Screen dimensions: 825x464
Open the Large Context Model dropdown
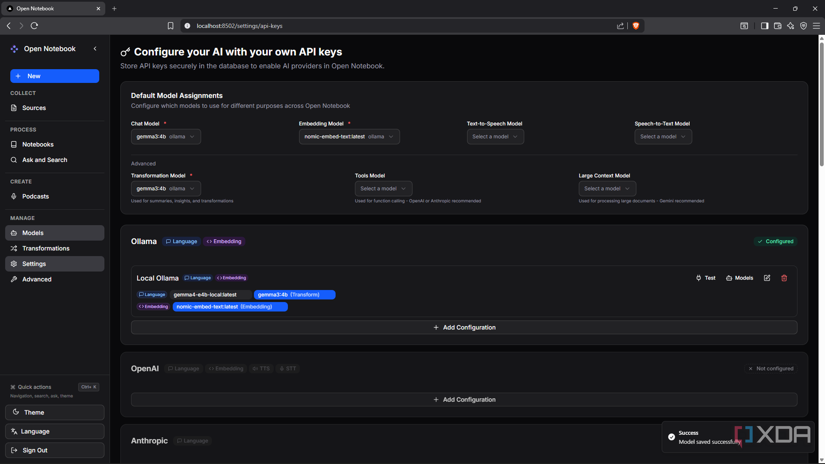pos(607,189)
